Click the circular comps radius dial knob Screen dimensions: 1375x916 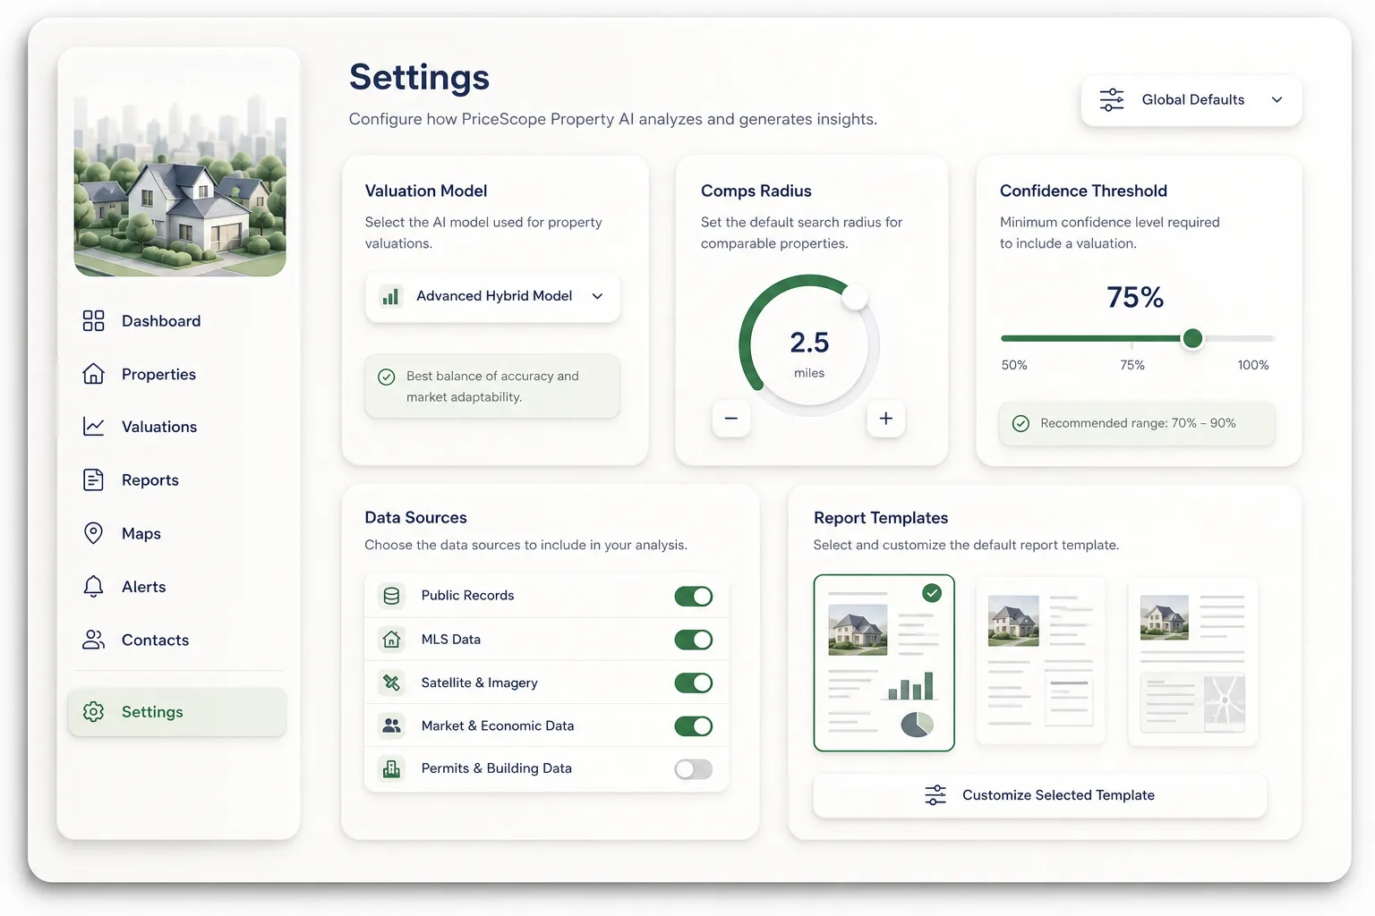pyautogui.click(x=855, y=297)
